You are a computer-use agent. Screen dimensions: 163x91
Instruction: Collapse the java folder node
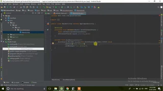click(x=6, y=20)
